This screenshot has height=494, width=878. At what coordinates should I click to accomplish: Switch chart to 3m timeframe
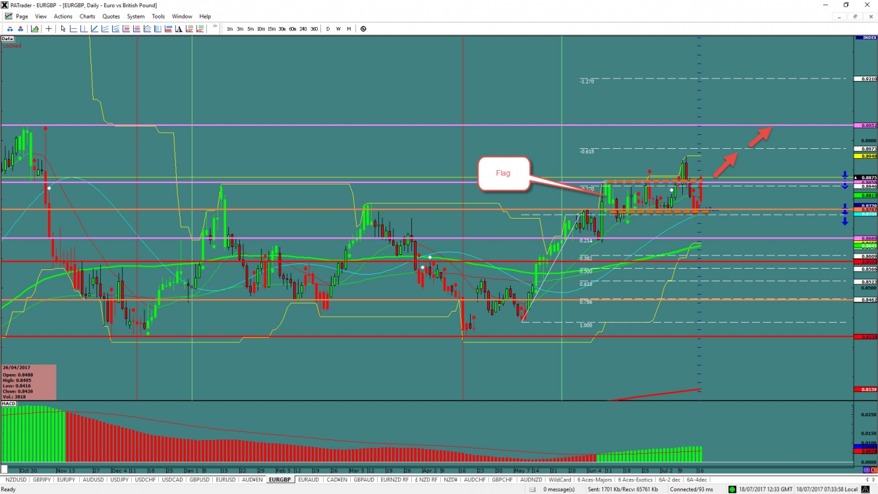click(240, 29)
